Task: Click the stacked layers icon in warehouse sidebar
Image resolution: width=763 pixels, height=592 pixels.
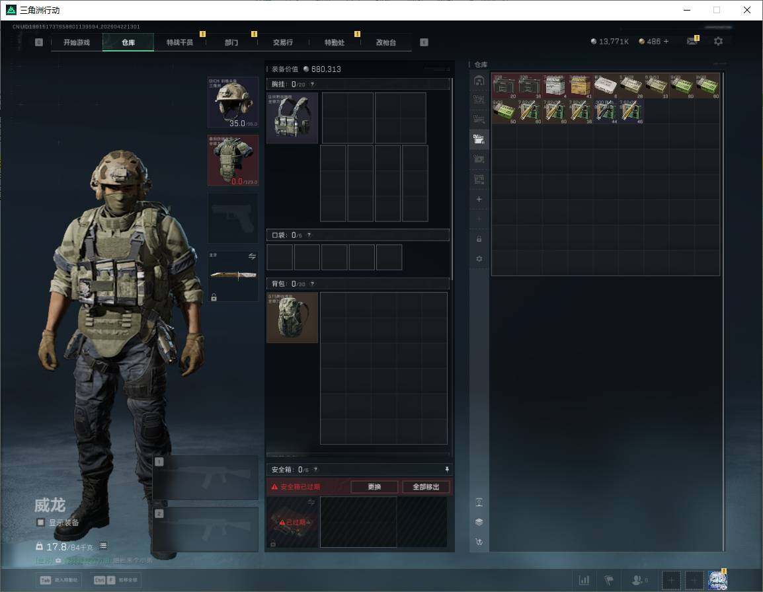Action: [479, 521]
